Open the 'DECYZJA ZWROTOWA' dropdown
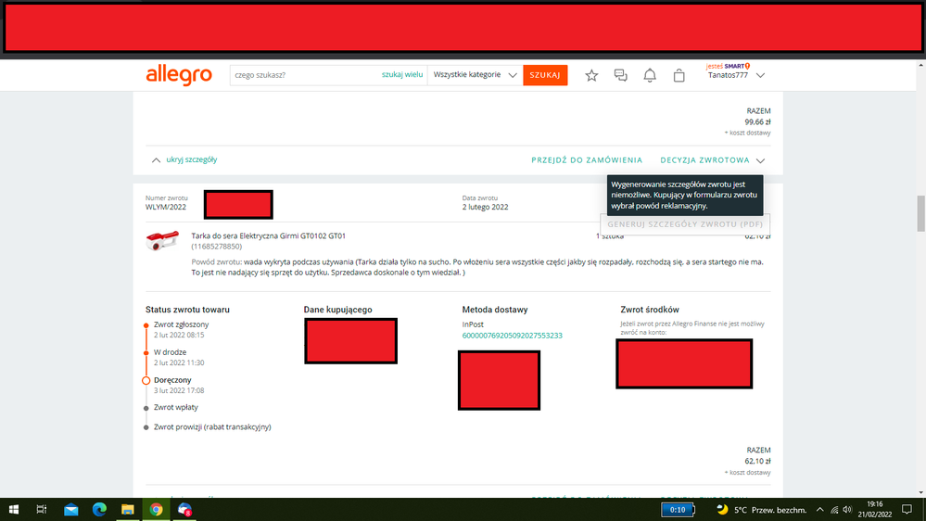Screen dimensions: 926x521 [x=712, y=160]
